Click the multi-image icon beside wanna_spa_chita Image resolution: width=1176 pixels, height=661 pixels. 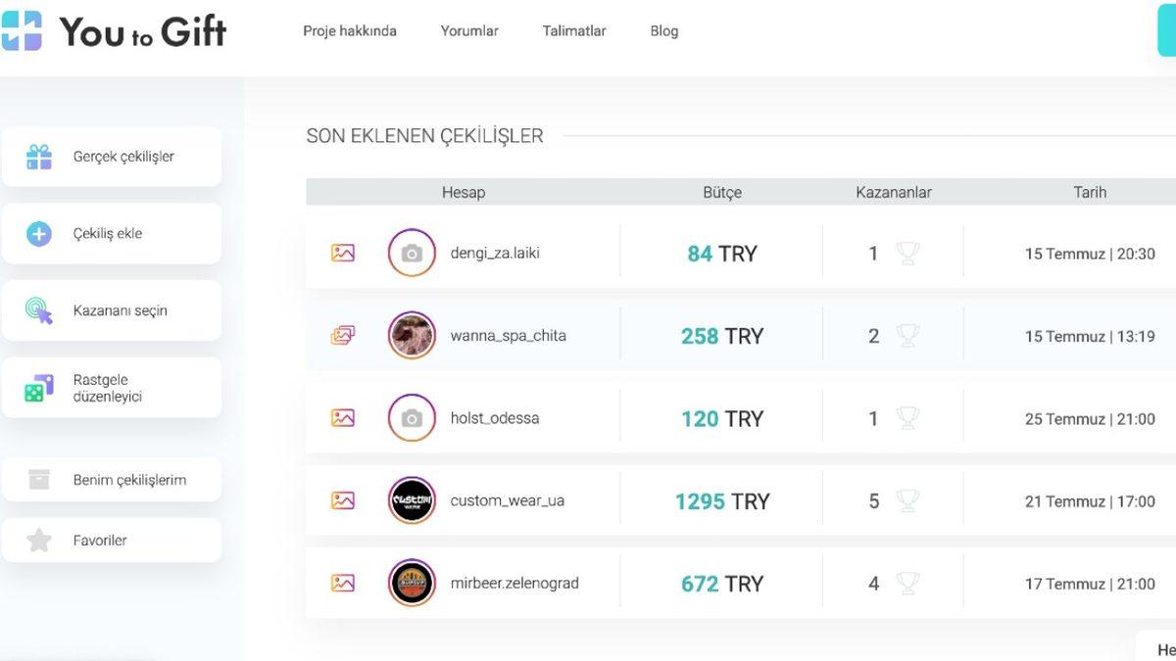coord(342,336)
